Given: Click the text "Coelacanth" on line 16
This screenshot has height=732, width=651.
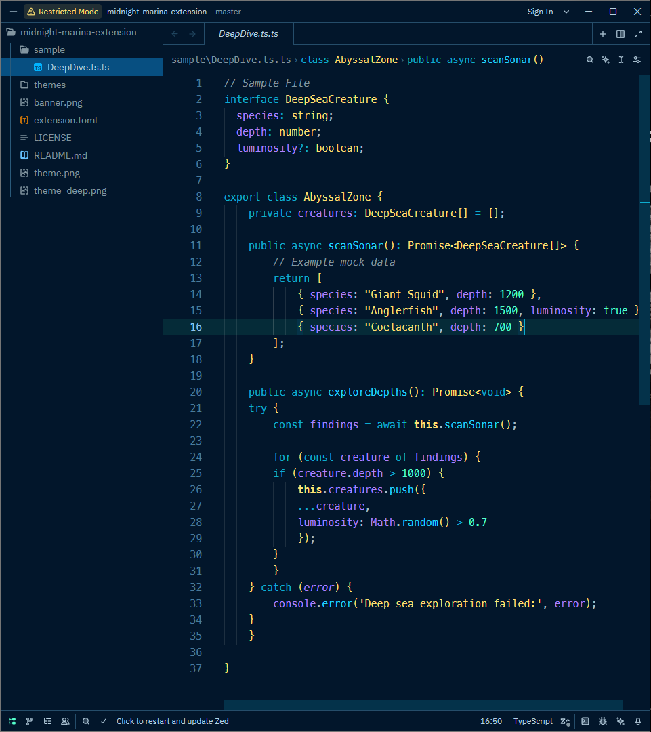Looking at the screenshot, I should click(401, 327).
